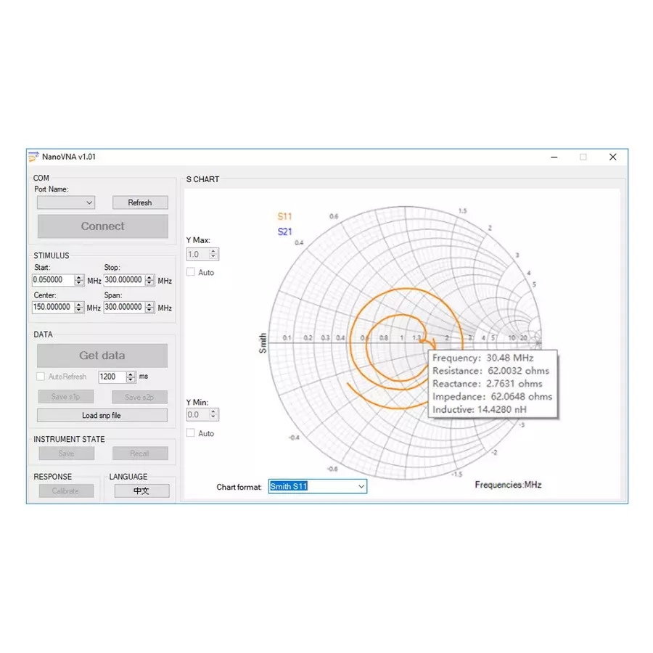Click the Refresh port button
The height and width of the screenshot is (653, 653).
click(x=140, y=202)
